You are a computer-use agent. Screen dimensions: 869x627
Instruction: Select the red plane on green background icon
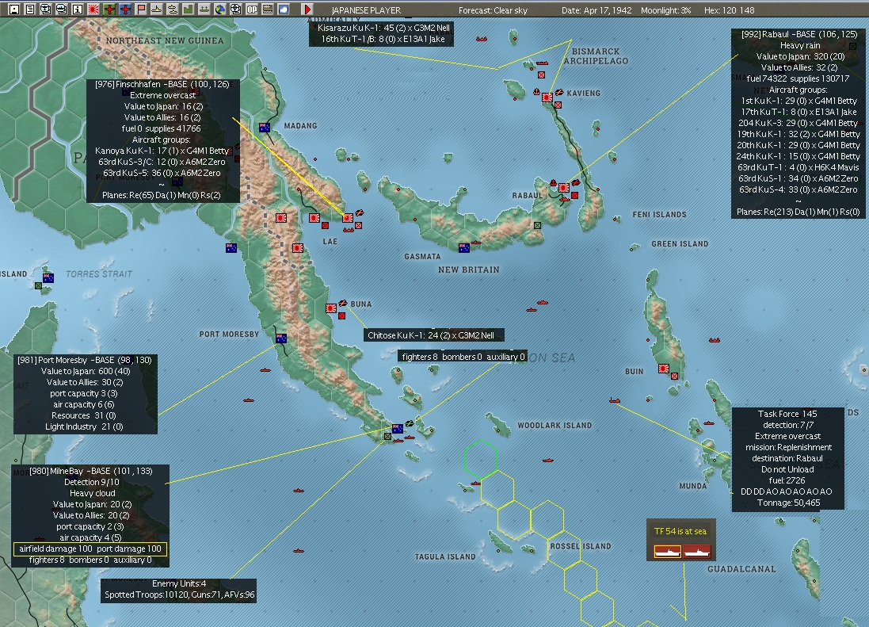point(109,10)
